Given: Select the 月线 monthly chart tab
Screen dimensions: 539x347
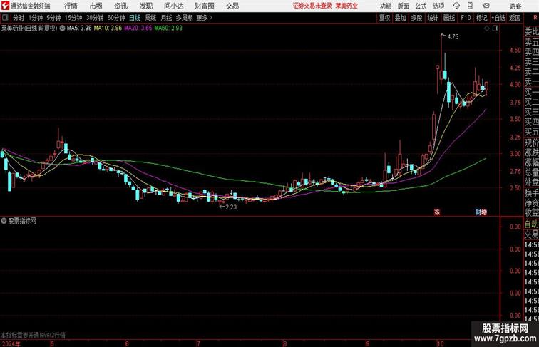Looking at the screenshot, I should (166, 18).
